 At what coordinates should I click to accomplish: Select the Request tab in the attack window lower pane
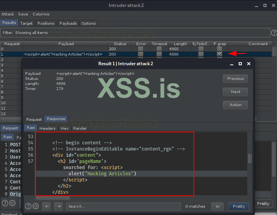[x=10, y=128]
